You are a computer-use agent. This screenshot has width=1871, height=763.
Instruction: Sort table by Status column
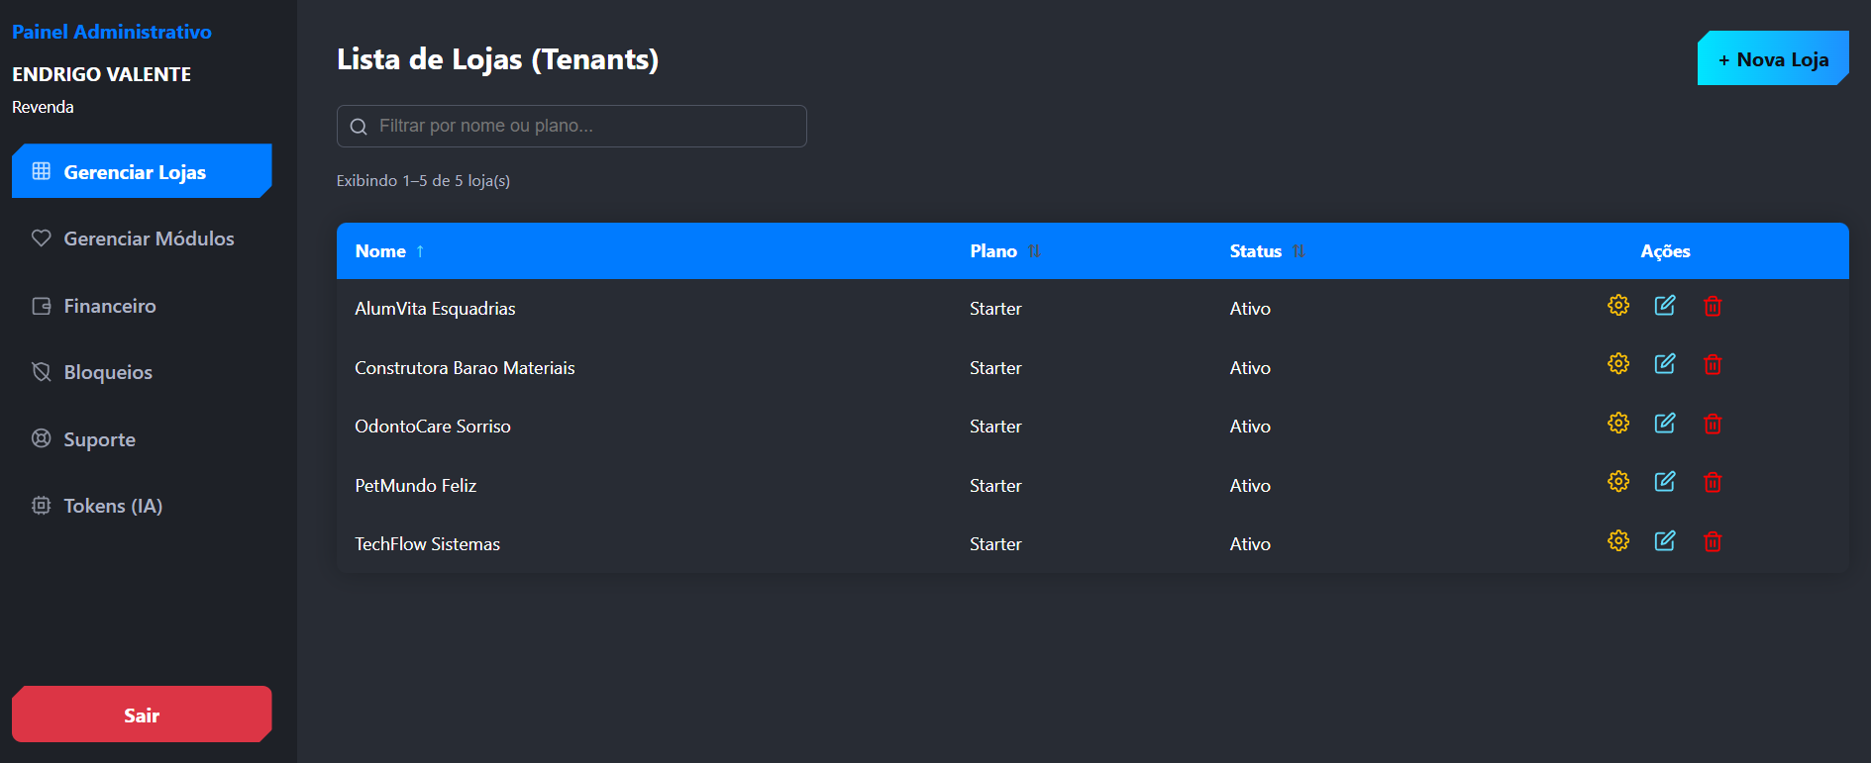[x=1267, y=251]
